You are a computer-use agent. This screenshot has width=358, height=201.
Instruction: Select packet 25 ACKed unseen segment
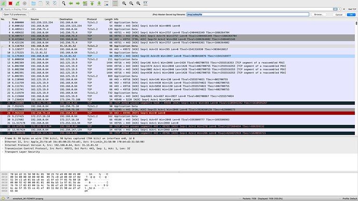point(177,103)
